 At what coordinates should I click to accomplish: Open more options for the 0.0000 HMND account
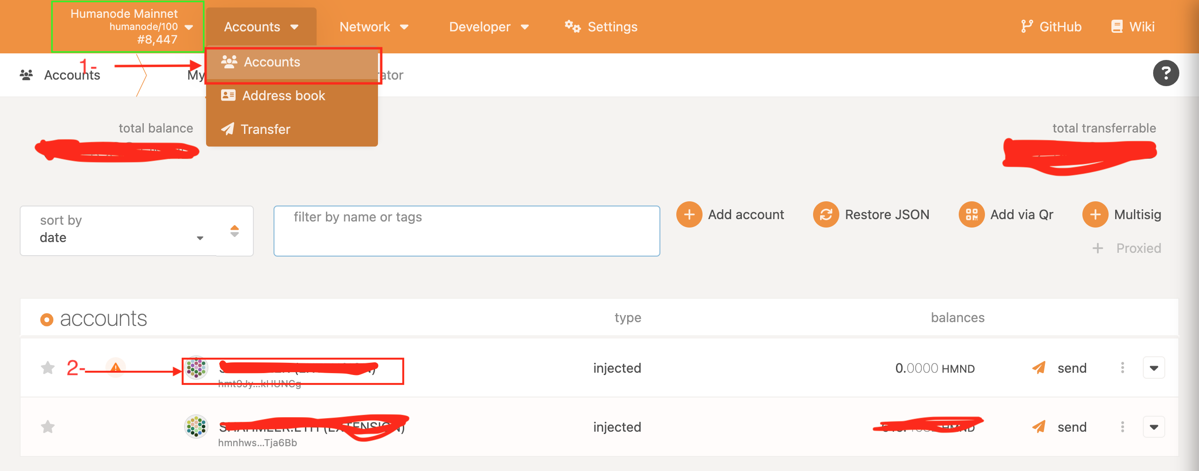point(1123,368)
